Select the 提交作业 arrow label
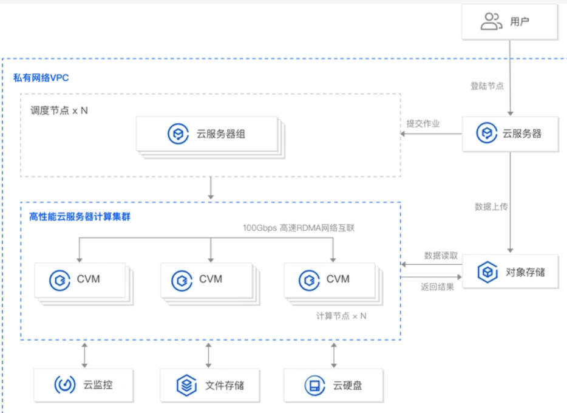This screenshot has width=567, height=413. coord(423,123)
